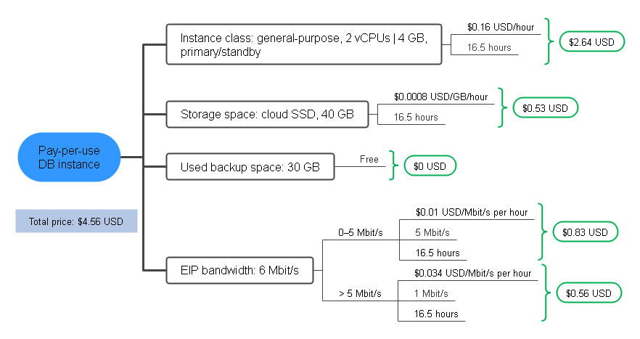Click the blue Pay-per-use DB instance node
640x339 pixels.
70,158
